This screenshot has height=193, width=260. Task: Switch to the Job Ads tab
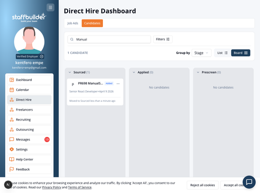[73, 23]
